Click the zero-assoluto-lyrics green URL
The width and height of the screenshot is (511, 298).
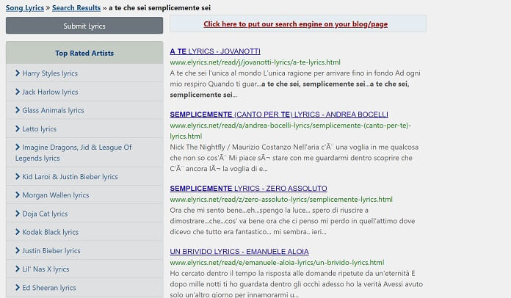pyautogui.click(x=281, y=200)
